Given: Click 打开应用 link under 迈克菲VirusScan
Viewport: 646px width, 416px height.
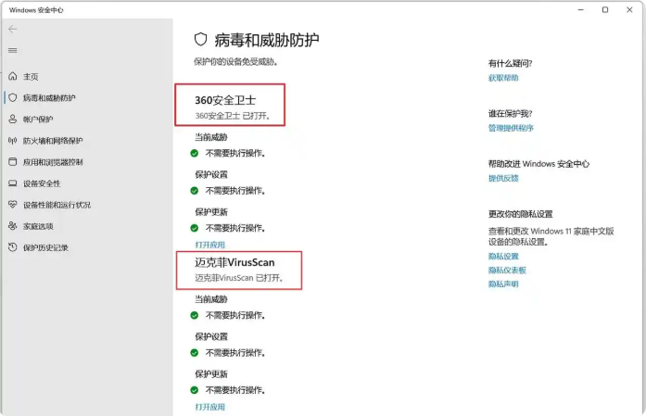Looking at the screenshot, I should (x=209, y=407).
